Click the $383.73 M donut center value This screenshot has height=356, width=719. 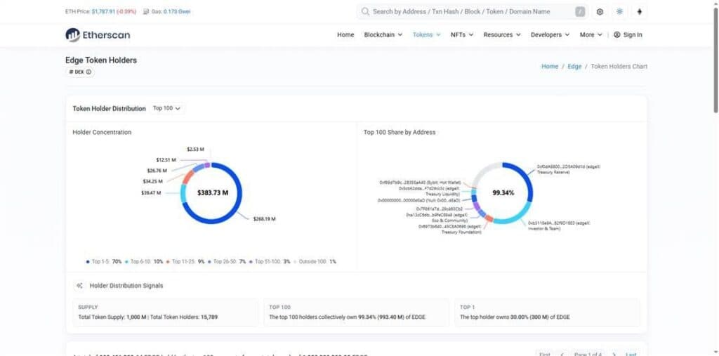[x=213, y=193]
